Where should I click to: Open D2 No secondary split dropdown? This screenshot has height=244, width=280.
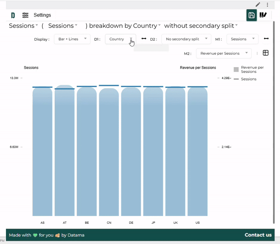[186, 39]
